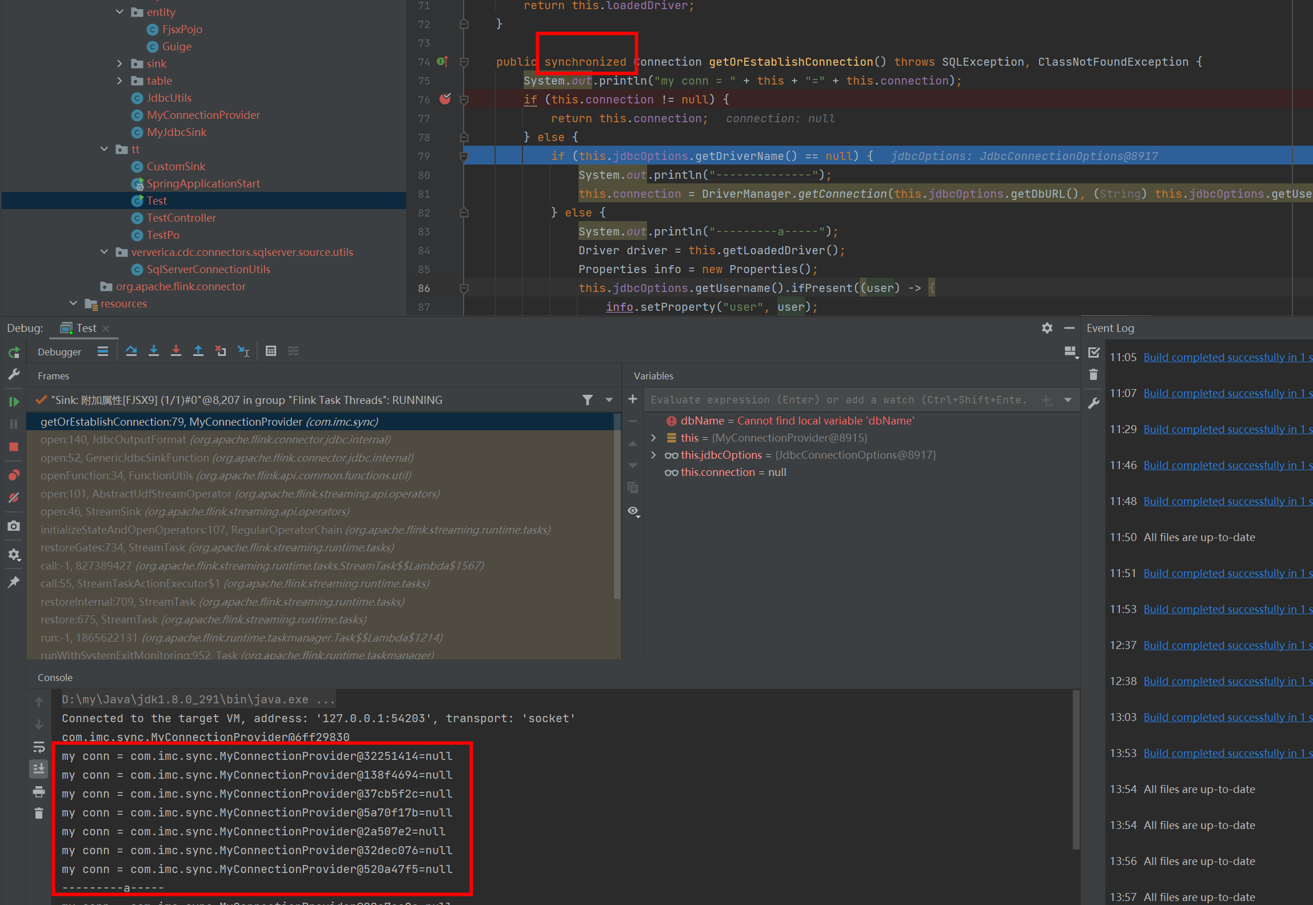Click the Run to Cursor icon

pyautogui.click(x=244, y=351)
